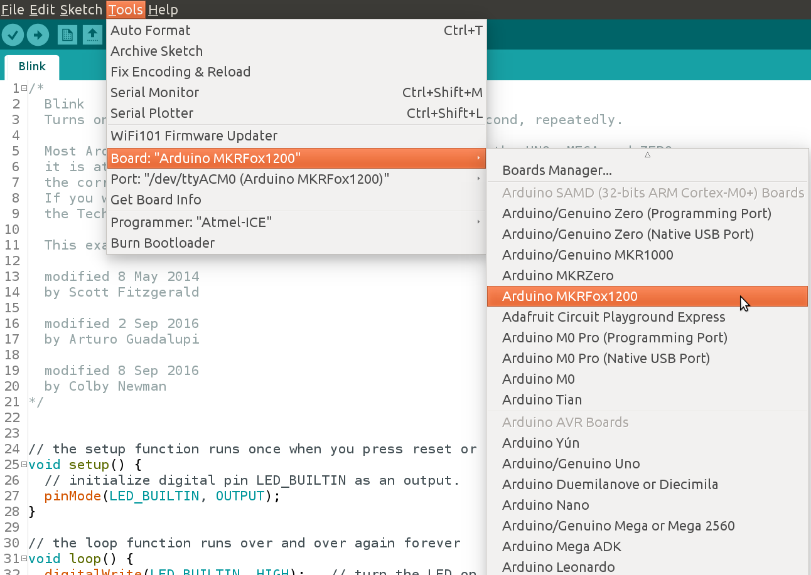The height and width of the screenshot is (575, 811).
Task: Open the Edit menu
Action: (x=42, y=9)
